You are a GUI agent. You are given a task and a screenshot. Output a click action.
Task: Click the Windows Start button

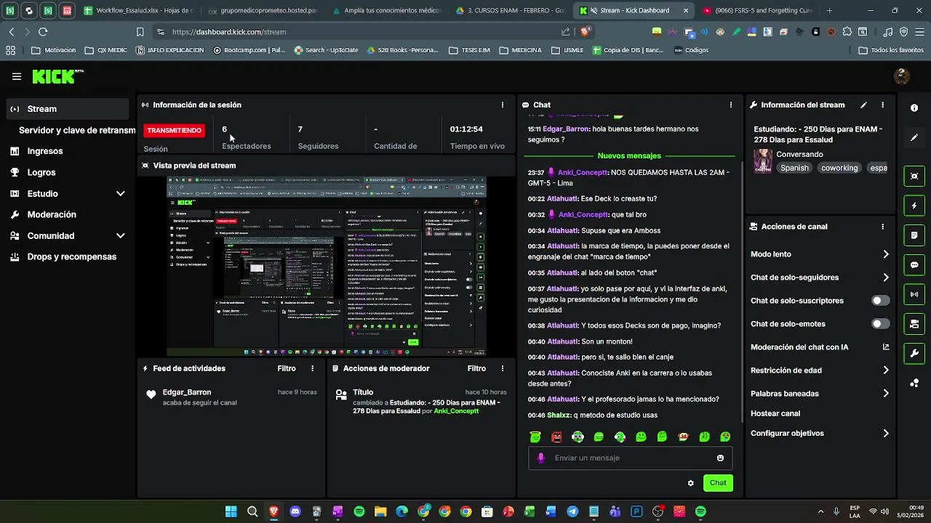coord(231,511)
